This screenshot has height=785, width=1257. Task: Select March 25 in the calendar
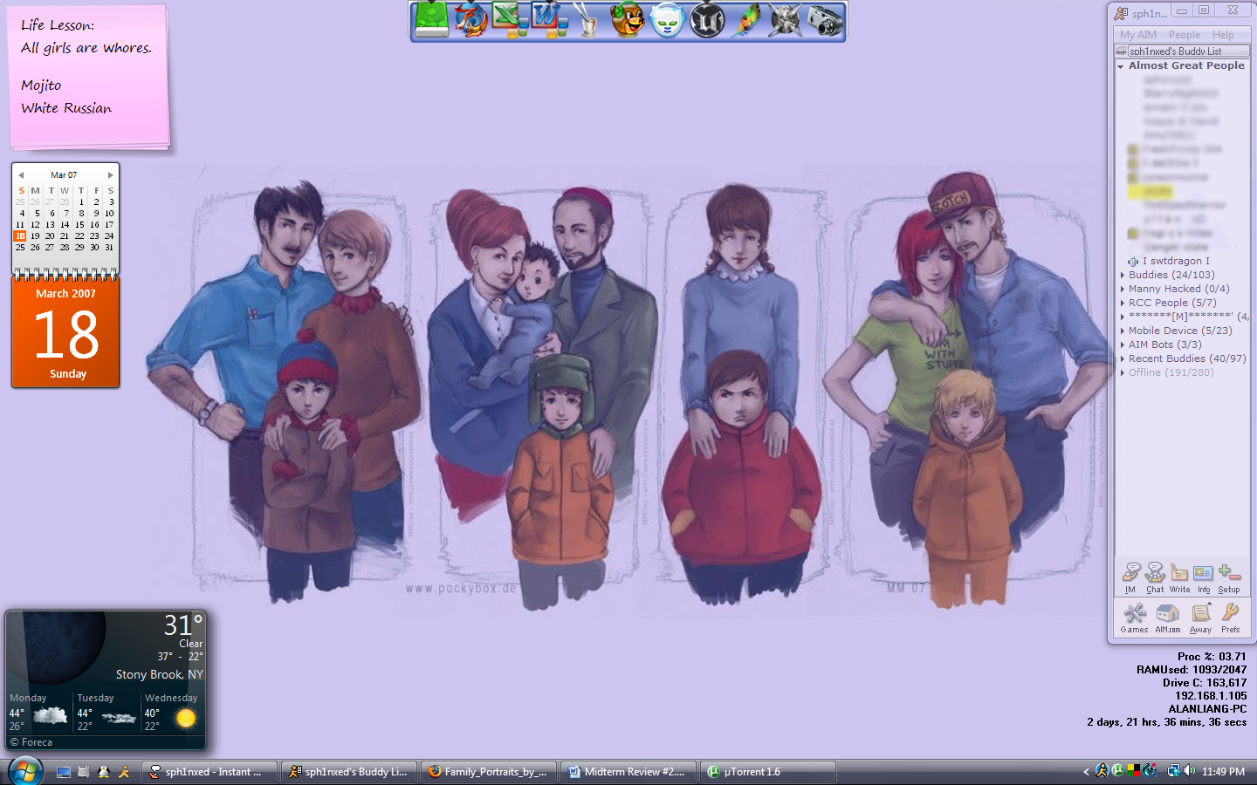pos(20,247)
